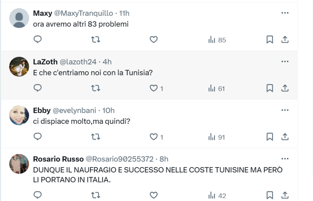
Task: Open more options on LaZoth's tweet
Action: [x=285, y=62]
